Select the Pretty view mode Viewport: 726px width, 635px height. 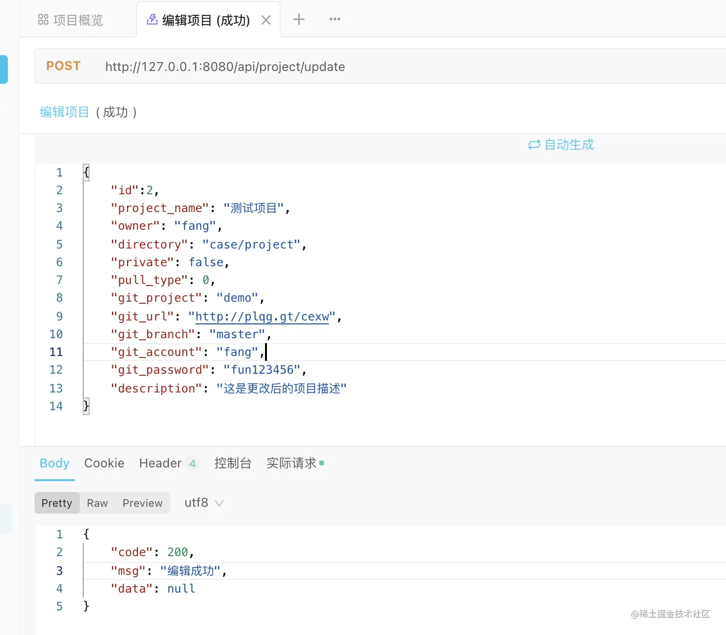coord(57,503)
